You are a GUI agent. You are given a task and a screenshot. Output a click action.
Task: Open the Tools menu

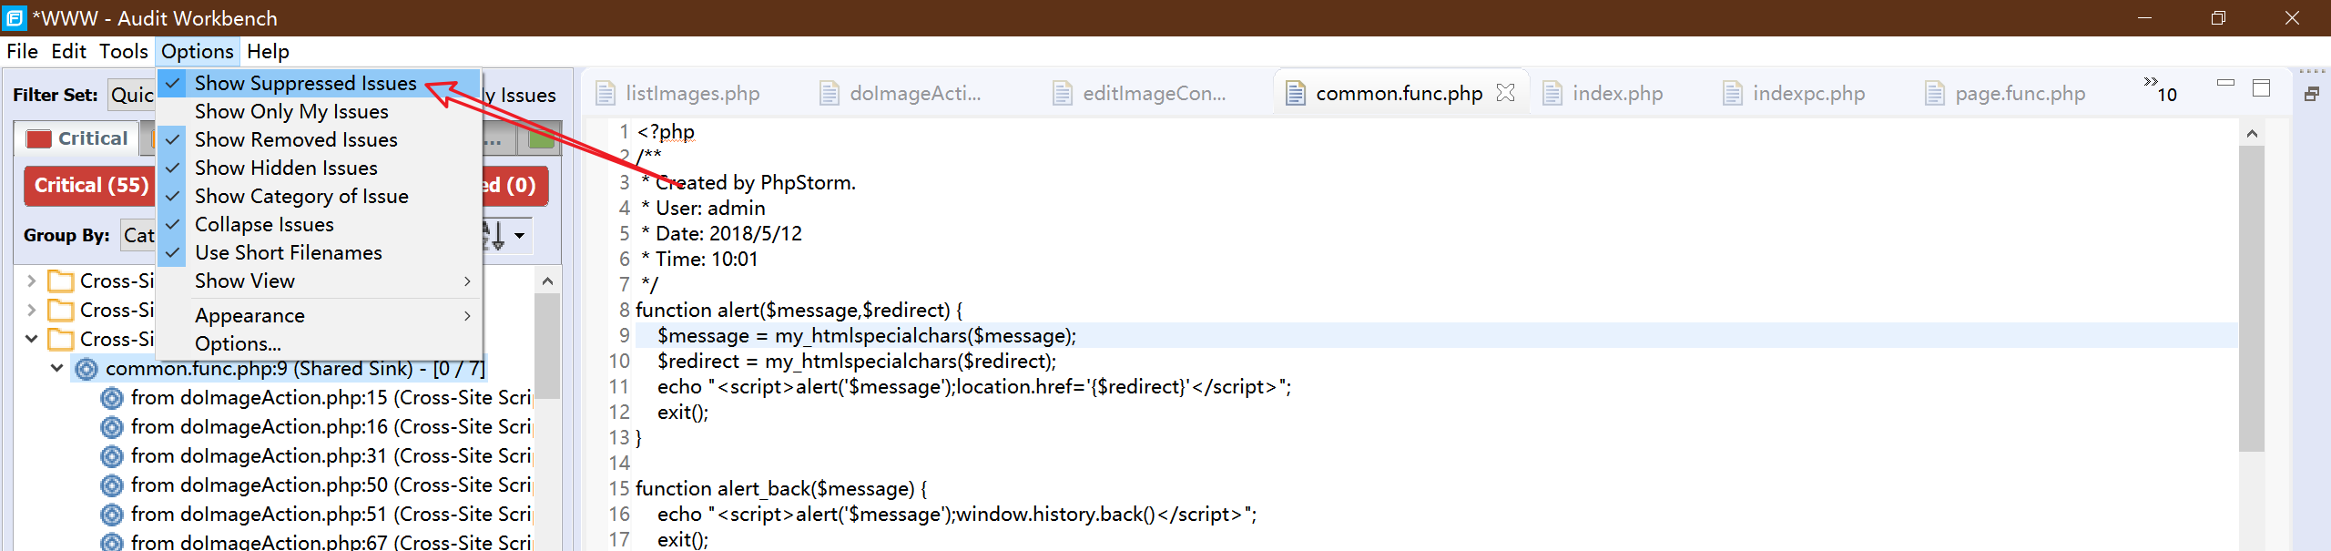(x=123, y=51)
